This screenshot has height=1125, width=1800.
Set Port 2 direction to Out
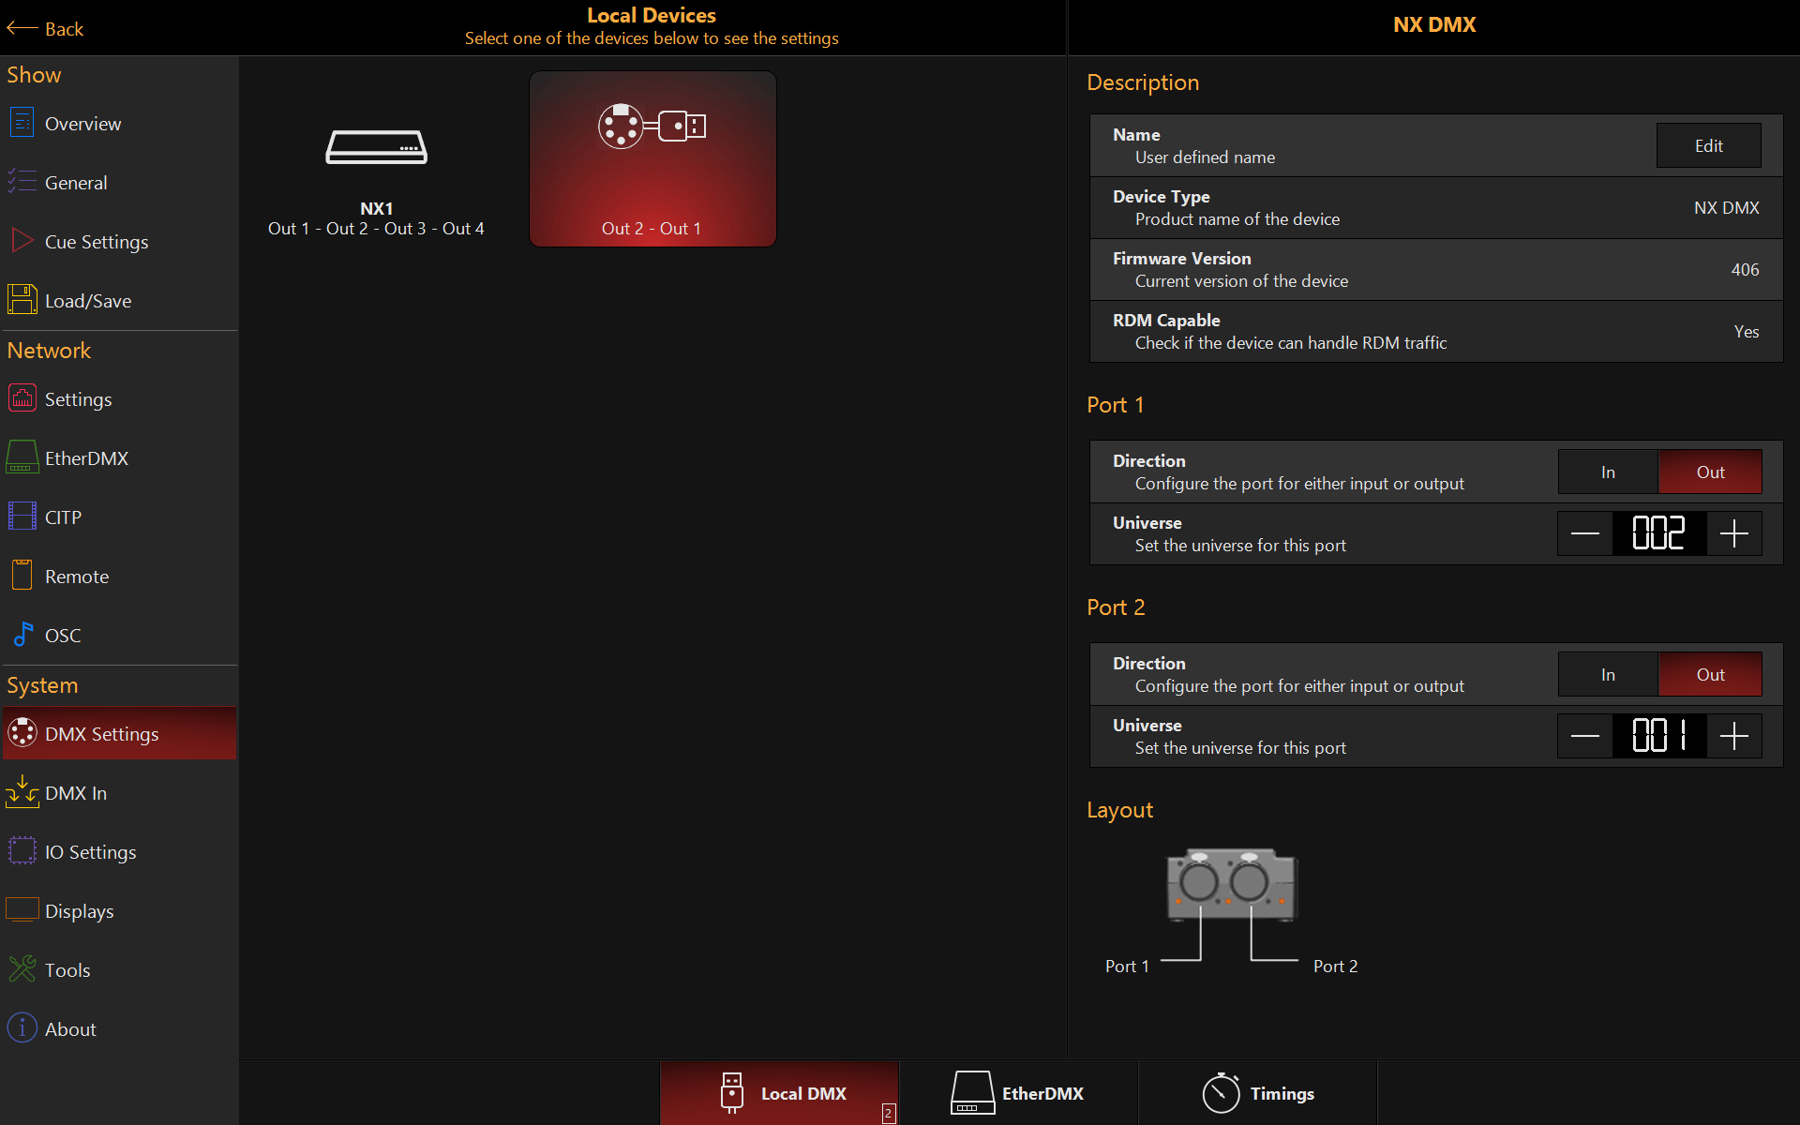pyautogui.click(x=1710, y=675)
